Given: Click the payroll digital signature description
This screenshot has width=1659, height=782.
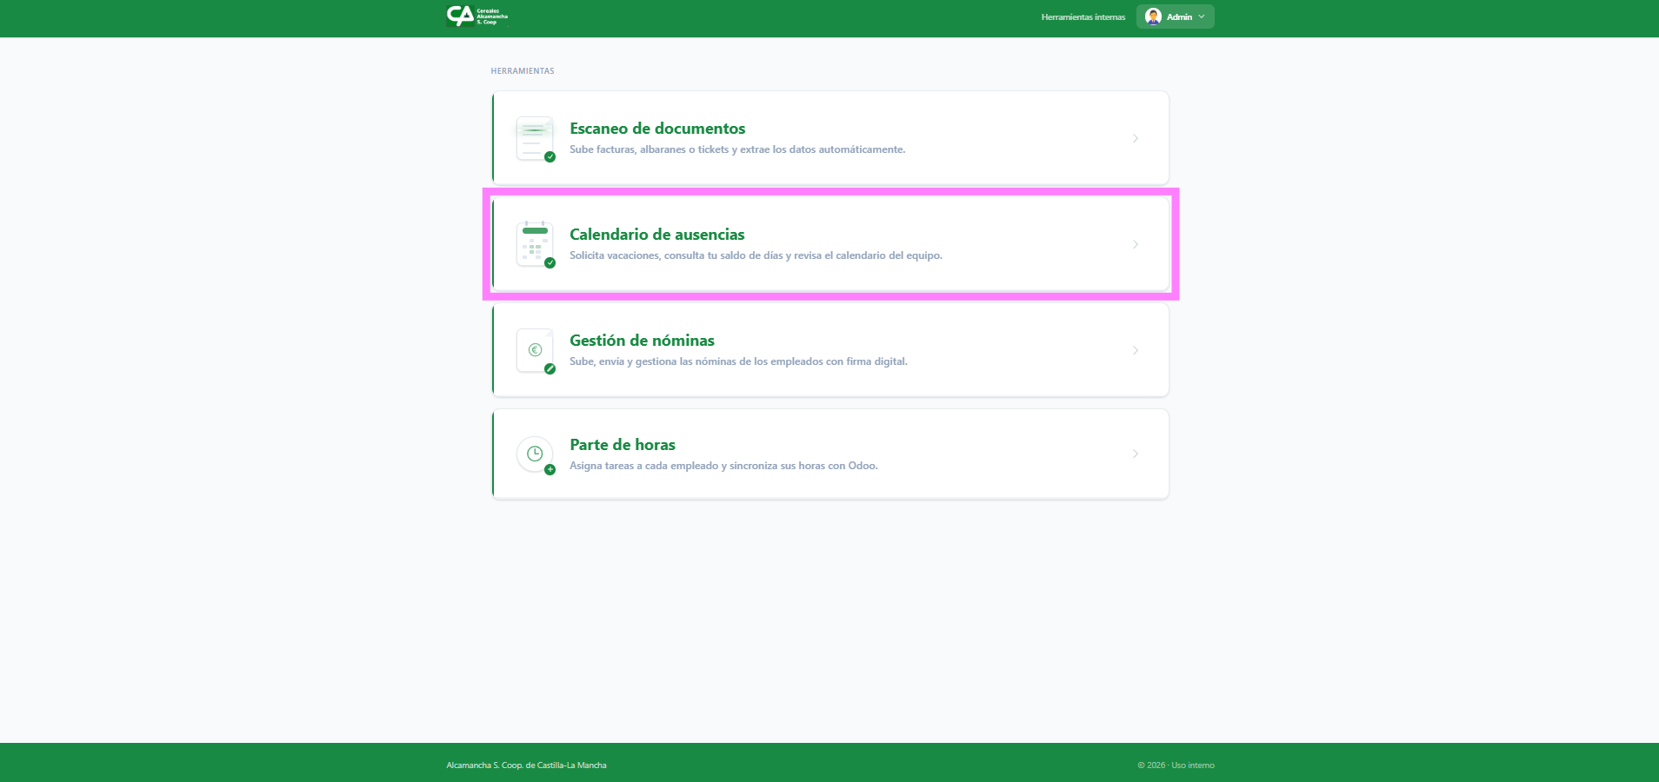Looking at the screenshot, I should 738,361.
